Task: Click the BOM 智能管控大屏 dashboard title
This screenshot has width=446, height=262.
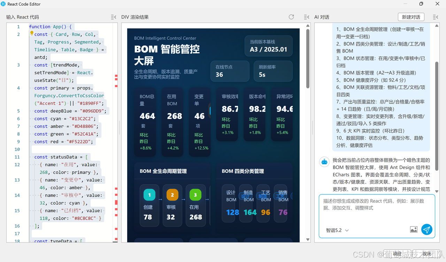Action: point(167,55)
